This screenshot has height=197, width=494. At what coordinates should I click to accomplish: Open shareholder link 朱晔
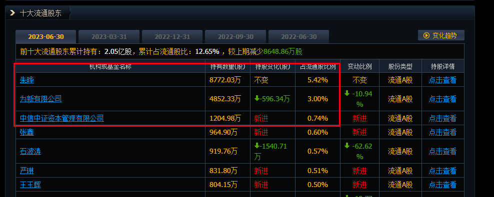point(27,80)
